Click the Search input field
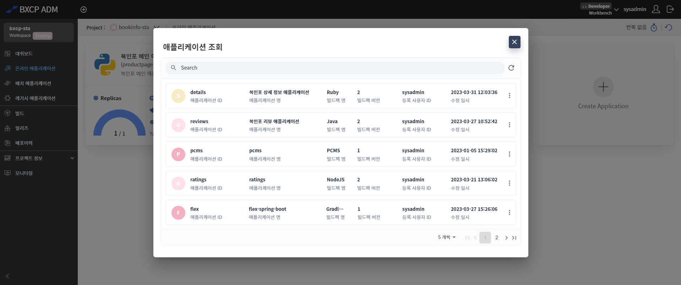Viewport: 681px width, 285px height. pos(335,68)
